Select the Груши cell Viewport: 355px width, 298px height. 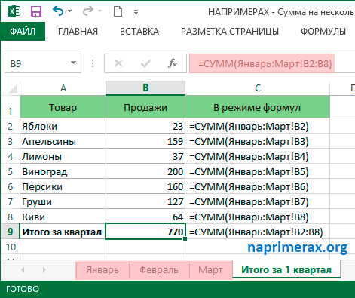pyautogui.click(x=63, y=201)
